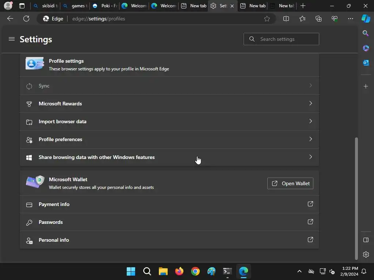Launch the Copilot sidebar
Image resolution: width=374 pixels, height=280 pixels.
coord(366,19)
